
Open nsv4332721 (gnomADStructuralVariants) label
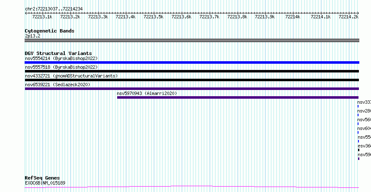[x=71, y=76]
